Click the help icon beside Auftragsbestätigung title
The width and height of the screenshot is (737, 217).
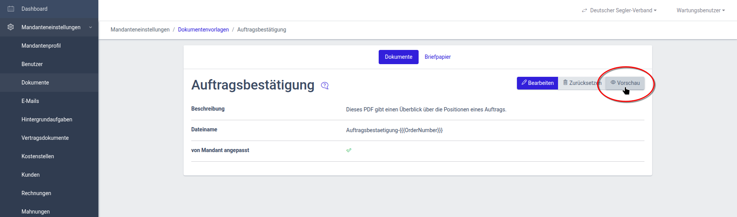pos(325,86)
